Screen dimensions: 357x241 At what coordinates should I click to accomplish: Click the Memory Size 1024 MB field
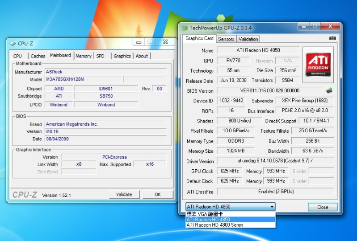pyautogui.click(x=236, y=151)
